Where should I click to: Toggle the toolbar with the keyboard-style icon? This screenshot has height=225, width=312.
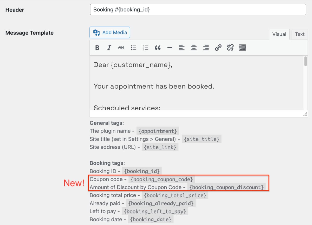(242, 48)
